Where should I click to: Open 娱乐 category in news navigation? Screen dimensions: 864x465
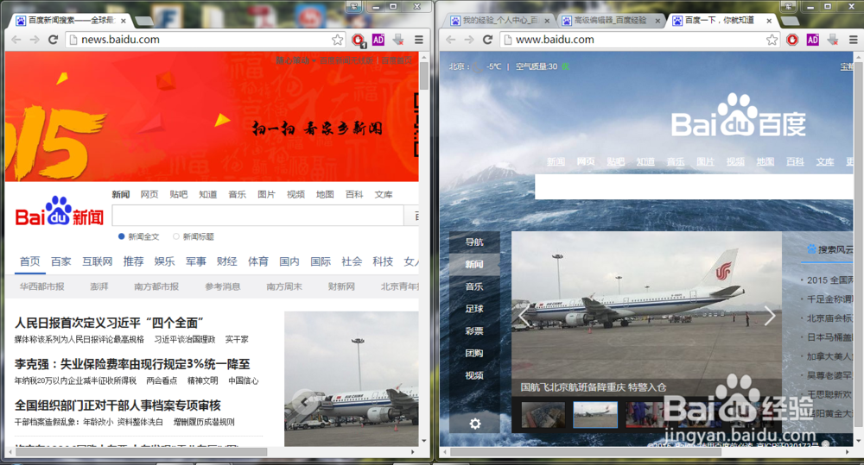click(x=164, y=261)
